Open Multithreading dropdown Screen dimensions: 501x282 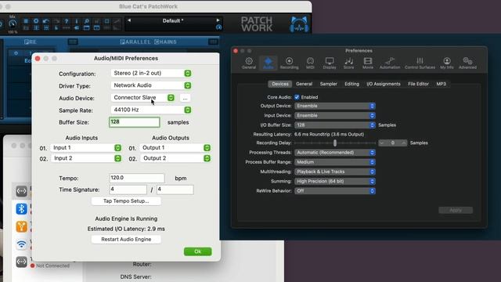click(335, 172)
